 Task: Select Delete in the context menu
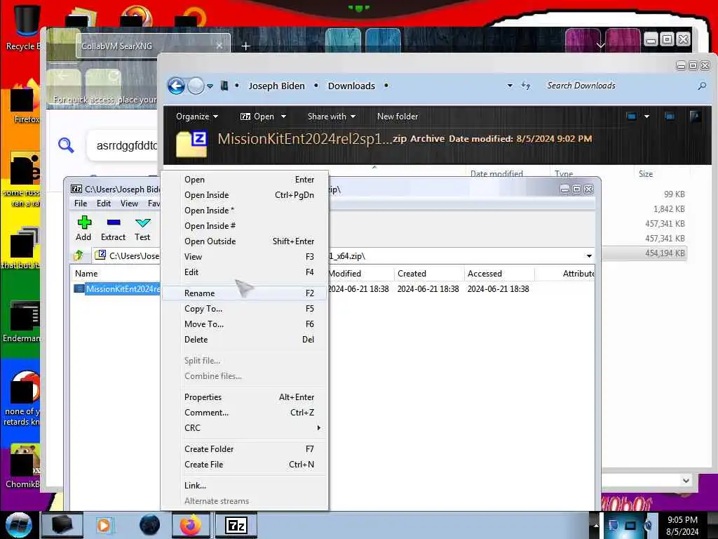[x=245, y=339]
